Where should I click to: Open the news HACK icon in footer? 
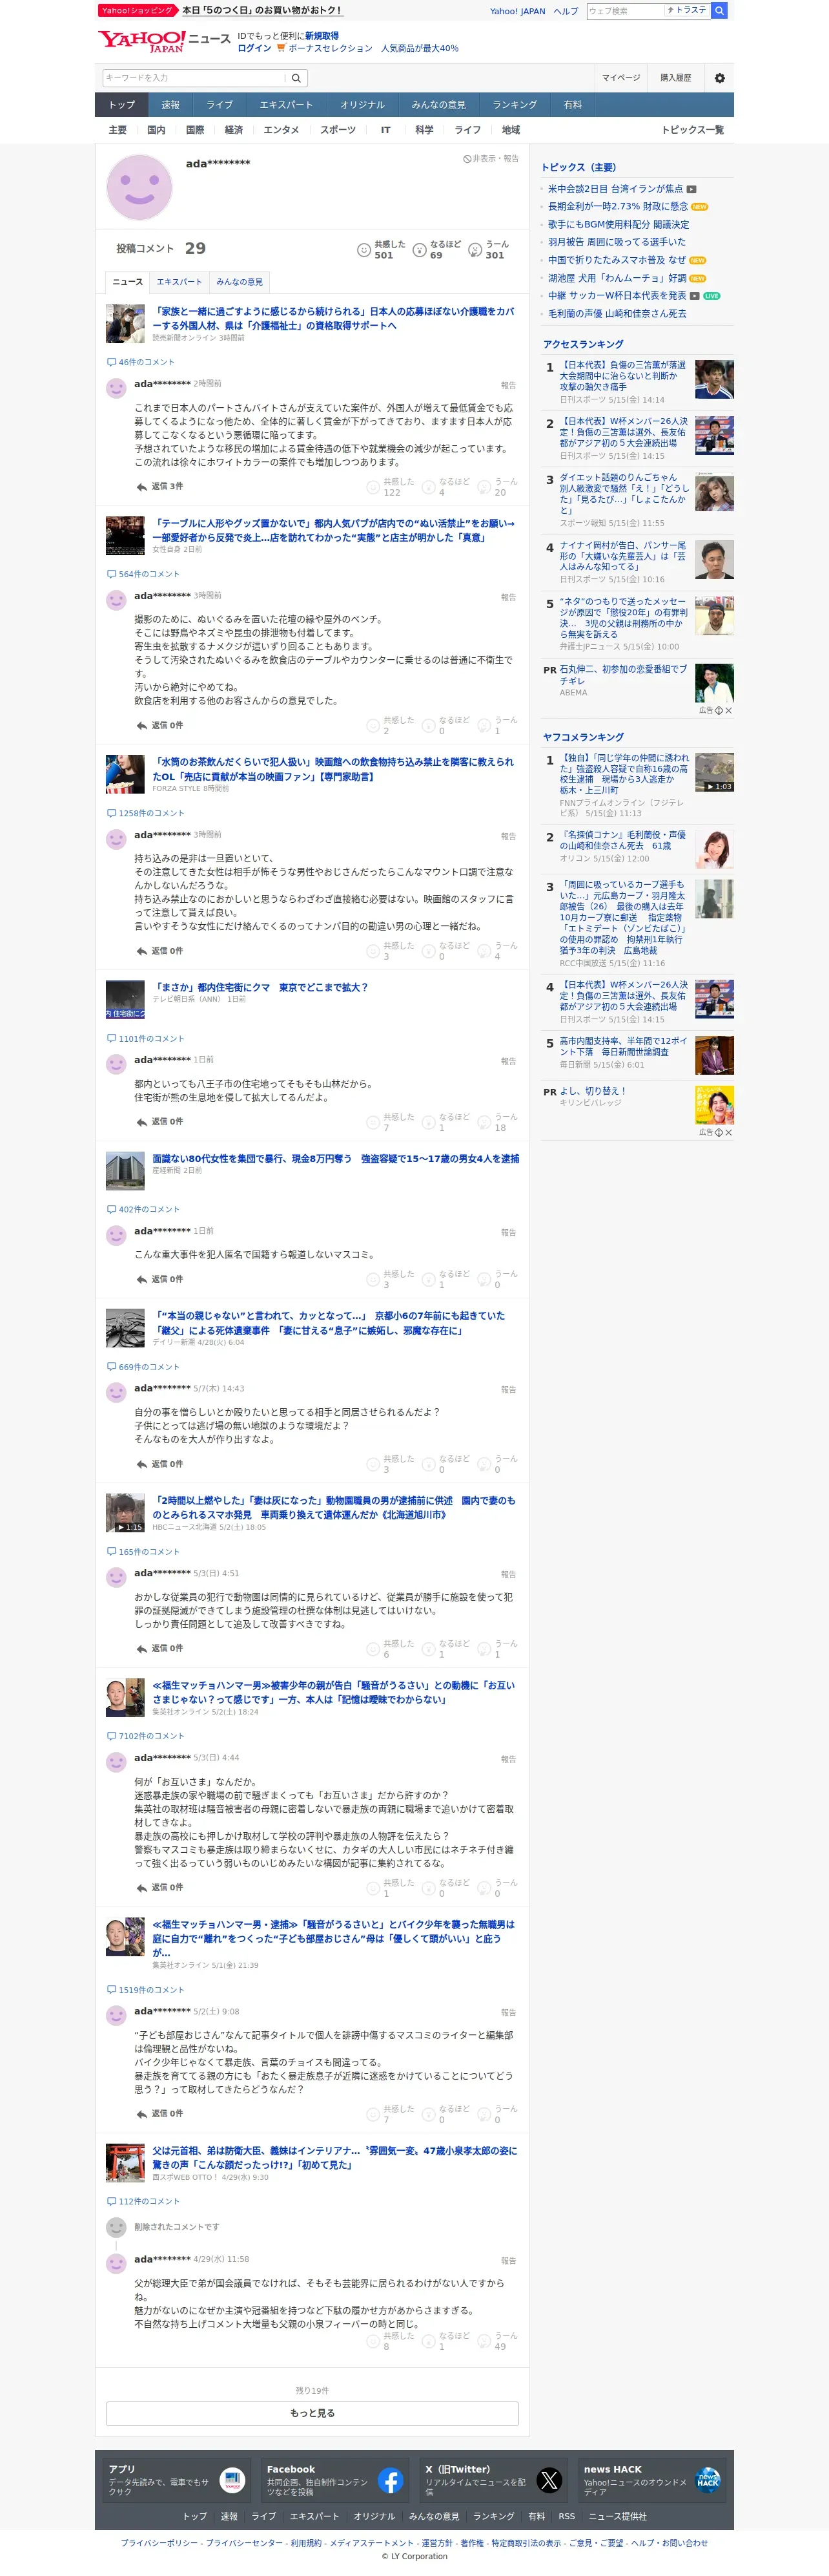tap(707, 2480)
